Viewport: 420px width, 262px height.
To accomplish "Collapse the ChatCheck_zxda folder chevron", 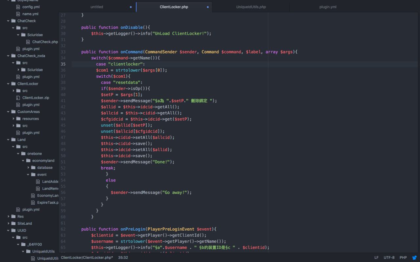I will [8, 56].
